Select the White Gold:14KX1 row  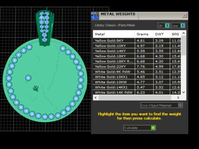(137, 87)
